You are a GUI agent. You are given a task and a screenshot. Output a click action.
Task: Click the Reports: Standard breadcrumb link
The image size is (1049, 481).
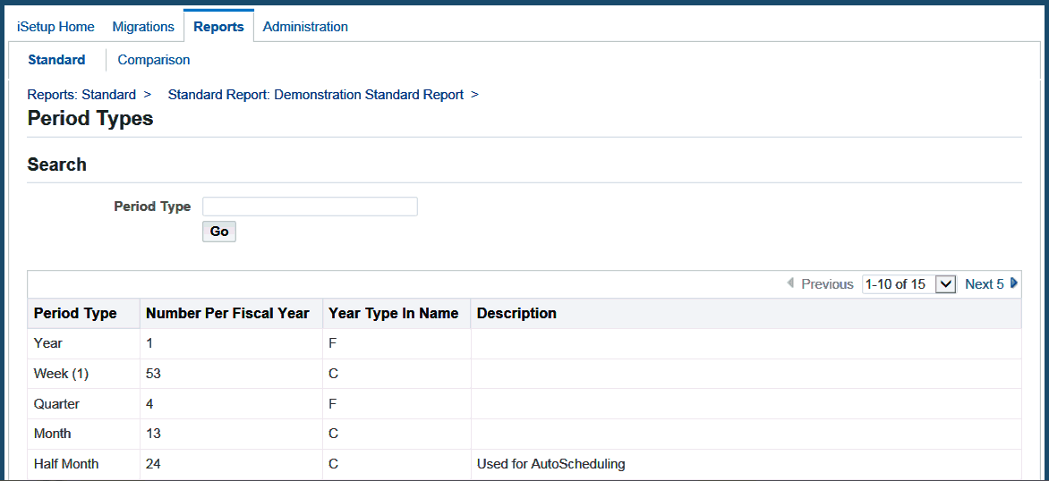81,94
